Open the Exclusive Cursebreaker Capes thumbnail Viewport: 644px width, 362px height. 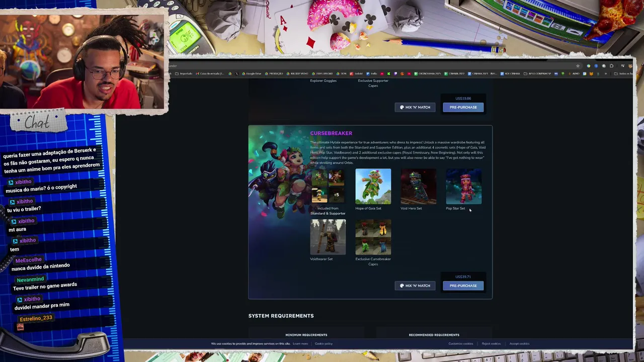[373, 237]
